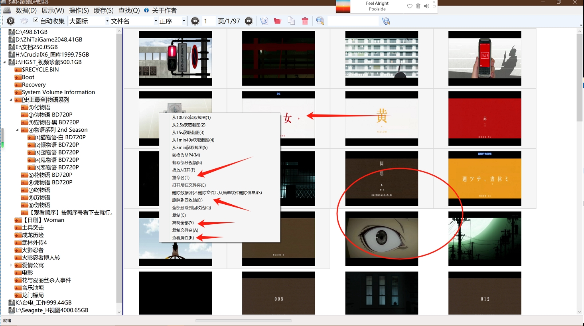The width and height of the screenshot is (584, 326).
Task: Select the red phone TALK thumbnail
Action: pyautogui.click(x=485, y=59)
